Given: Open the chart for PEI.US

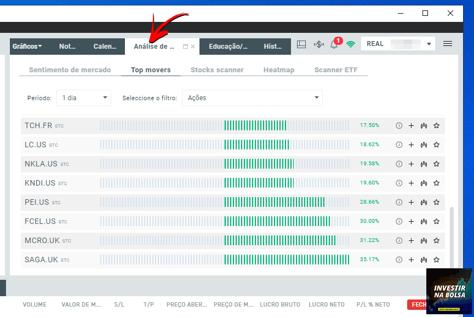Looking at the screenshot, I should click(x=424, y=202).
